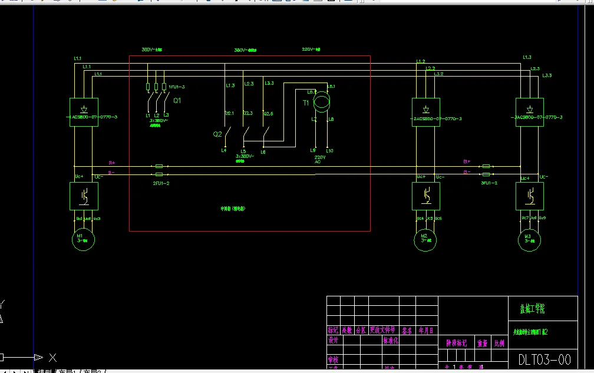Select the T1 transformer circle symbol
The height and width of the screenshot is (373, 594).
(x=322, y=102)
